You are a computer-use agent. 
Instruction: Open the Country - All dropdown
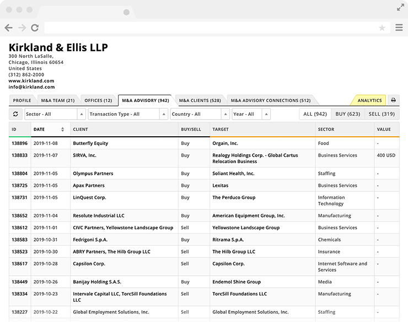pyautogui.click(x=200, y=114)
